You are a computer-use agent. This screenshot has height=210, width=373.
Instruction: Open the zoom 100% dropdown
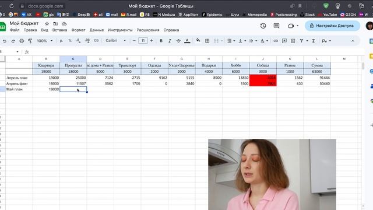point(44,41)
